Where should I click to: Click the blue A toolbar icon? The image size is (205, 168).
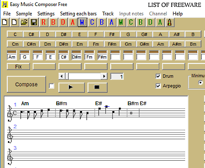click(112, 22)
